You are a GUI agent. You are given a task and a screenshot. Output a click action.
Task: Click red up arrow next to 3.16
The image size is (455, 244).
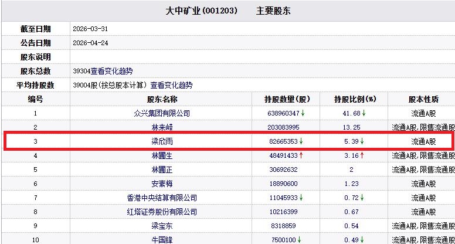click(362, 155)
